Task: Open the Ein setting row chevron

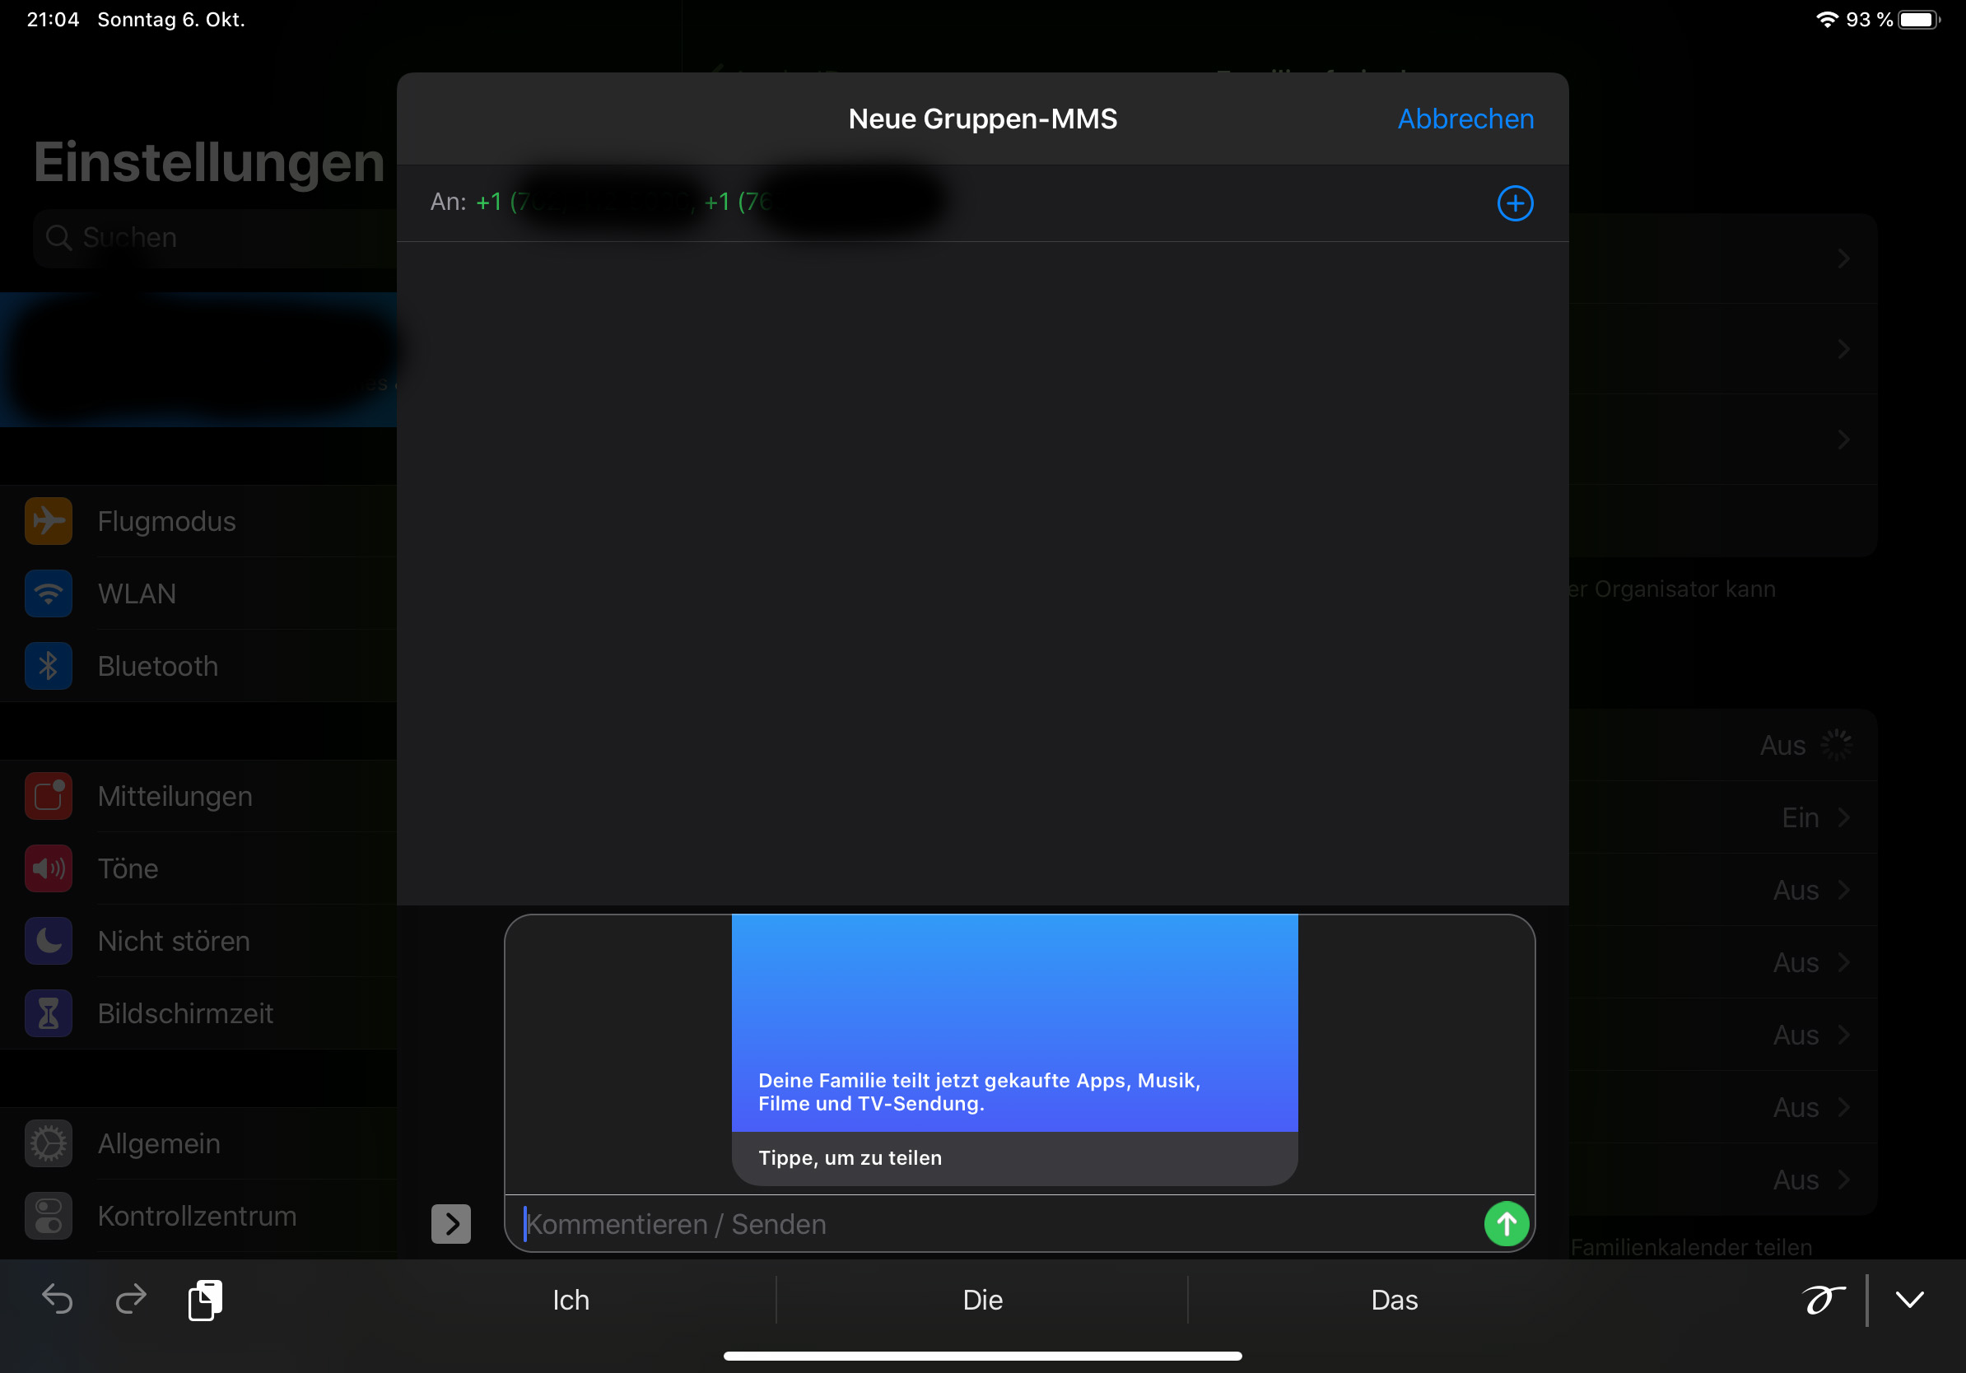Action: (1843, 817)
